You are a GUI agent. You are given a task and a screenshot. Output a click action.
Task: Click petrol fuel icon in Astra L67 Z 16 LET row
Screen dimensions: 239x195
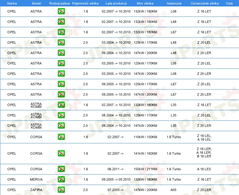pyautogui.click(x=61, y=32)
